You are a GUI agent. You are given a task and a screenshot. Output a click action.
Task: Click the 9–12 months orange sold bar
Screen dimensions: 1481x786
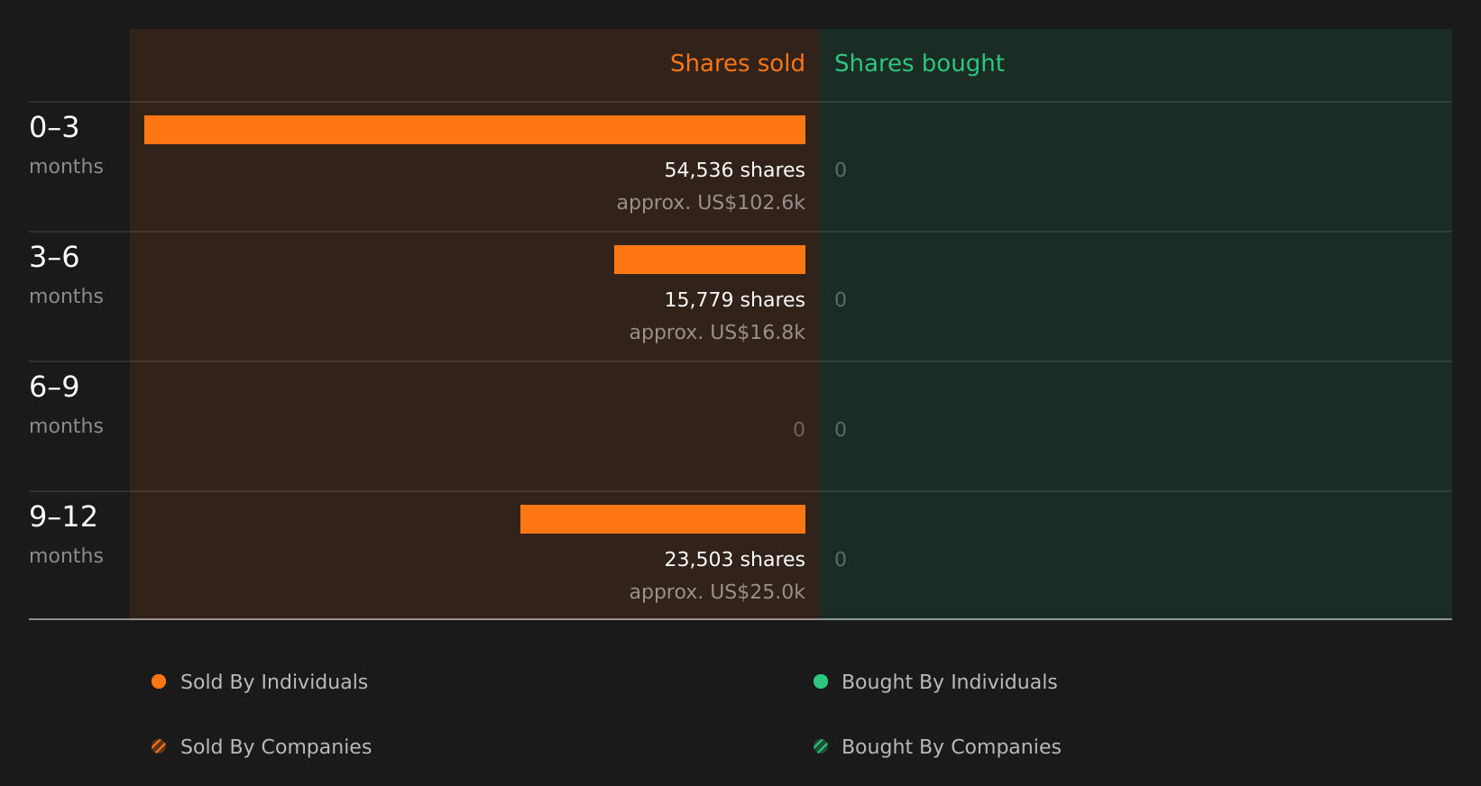point(663,519)
